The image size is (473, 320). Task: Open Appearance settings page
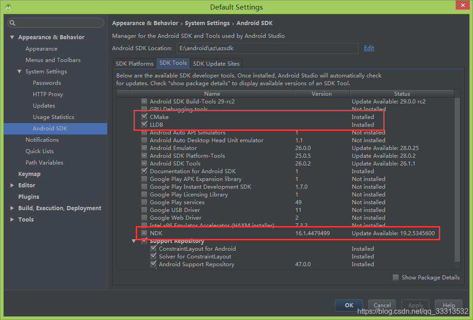[41, 49]
